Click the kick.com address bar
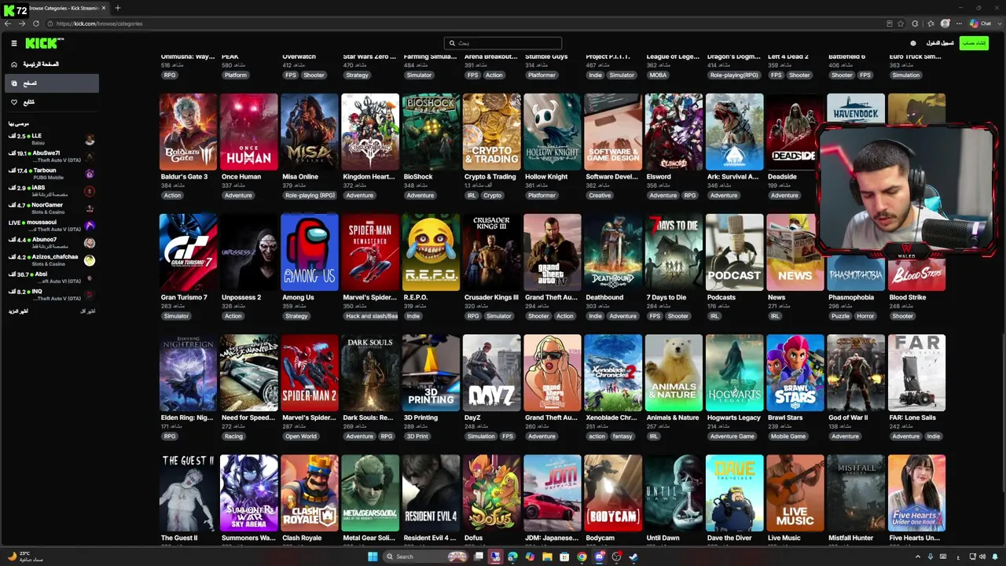Screen dimensions: 1006x566 pos(472,24)
